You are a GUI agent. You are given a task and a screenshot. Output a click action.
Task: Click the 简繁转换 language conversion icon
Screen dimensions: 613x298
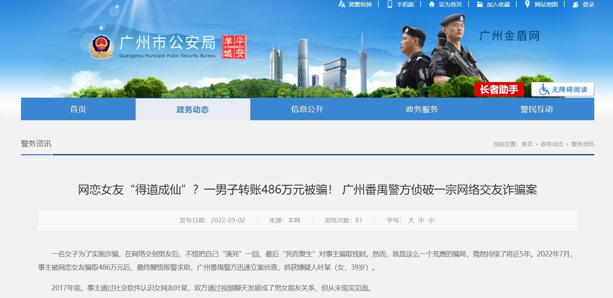pyautogui.click(x=342, y=4)
